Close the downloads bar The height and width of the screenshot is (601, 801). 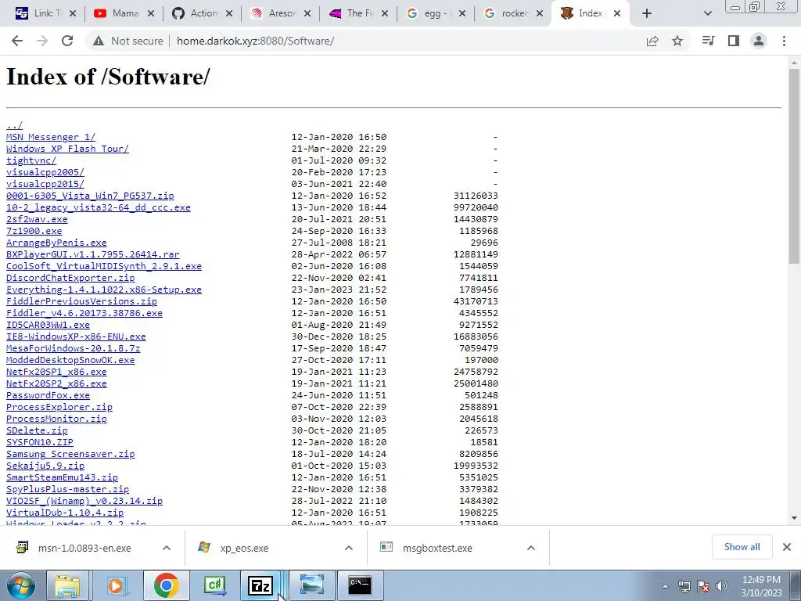(787, 547)
